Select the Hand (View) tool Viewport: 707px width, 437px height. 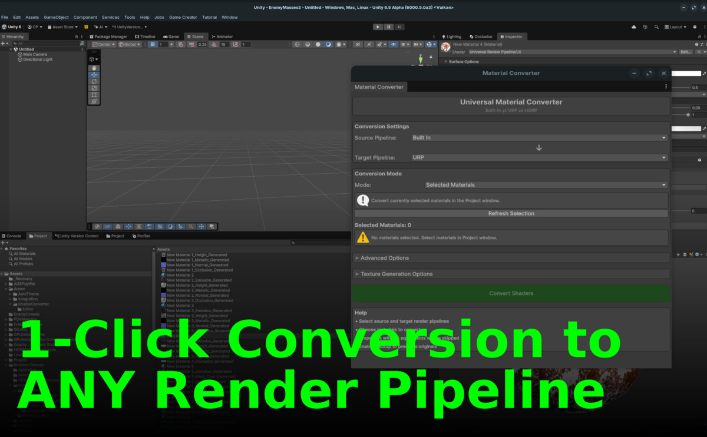[x=94, y=68]
